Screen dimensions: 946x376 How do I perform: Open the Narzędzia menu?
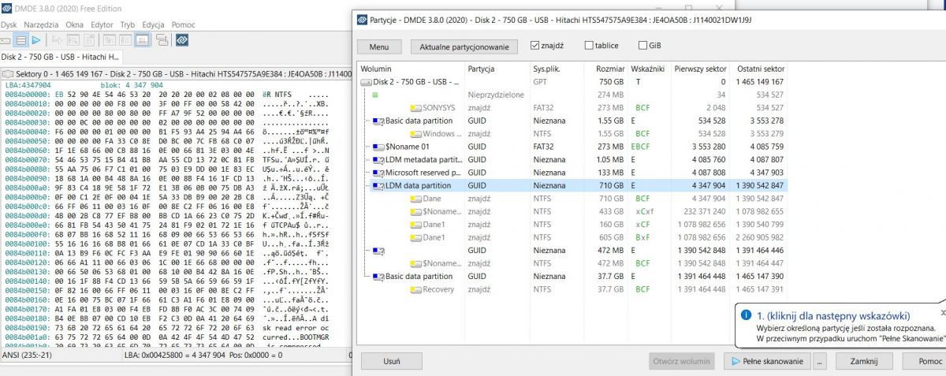[x=40, y=25]
